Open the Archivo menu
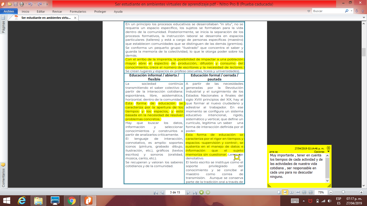Viewport: 367px width, 206px height. 9,12
